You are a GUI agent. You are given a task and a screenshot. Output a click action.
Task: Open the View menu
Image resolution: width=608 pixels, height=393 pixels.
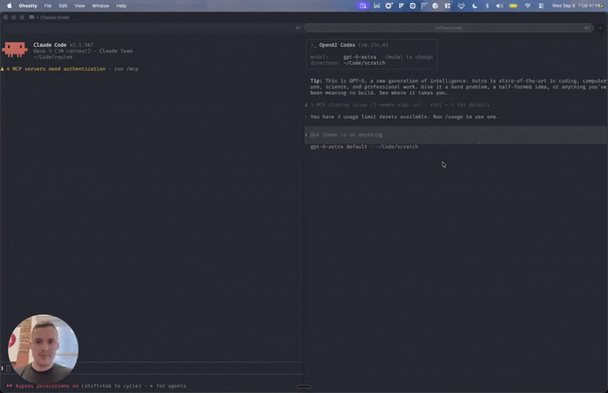point(80,6)
